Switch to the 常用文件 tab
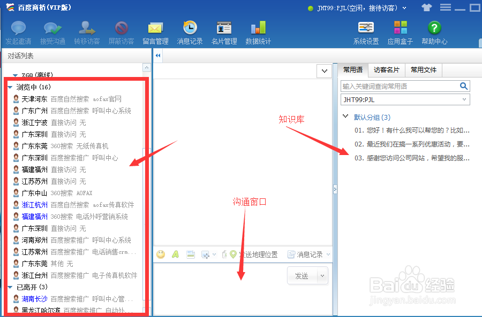The image size is (482, 317). [x=424, y=70]
